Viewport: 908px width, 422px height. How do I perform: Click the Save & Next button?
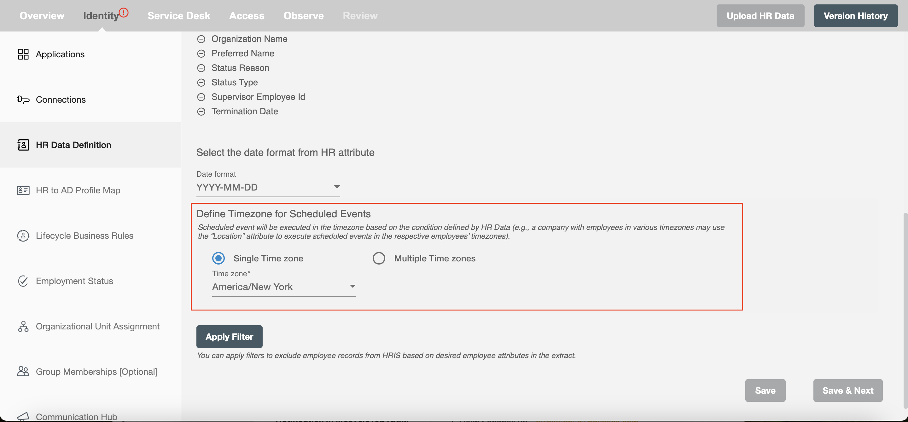[847, 390]
